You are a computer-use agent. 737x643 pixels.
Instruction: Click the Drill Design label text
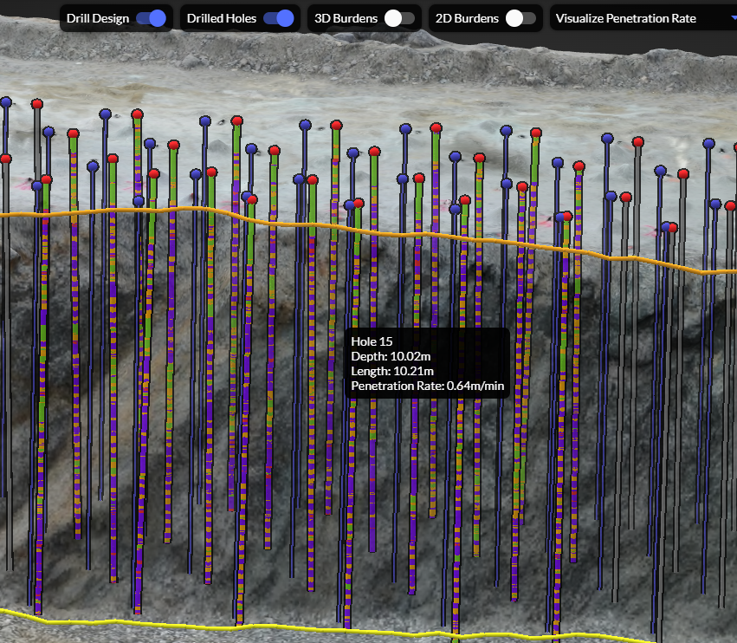(98, 18)
